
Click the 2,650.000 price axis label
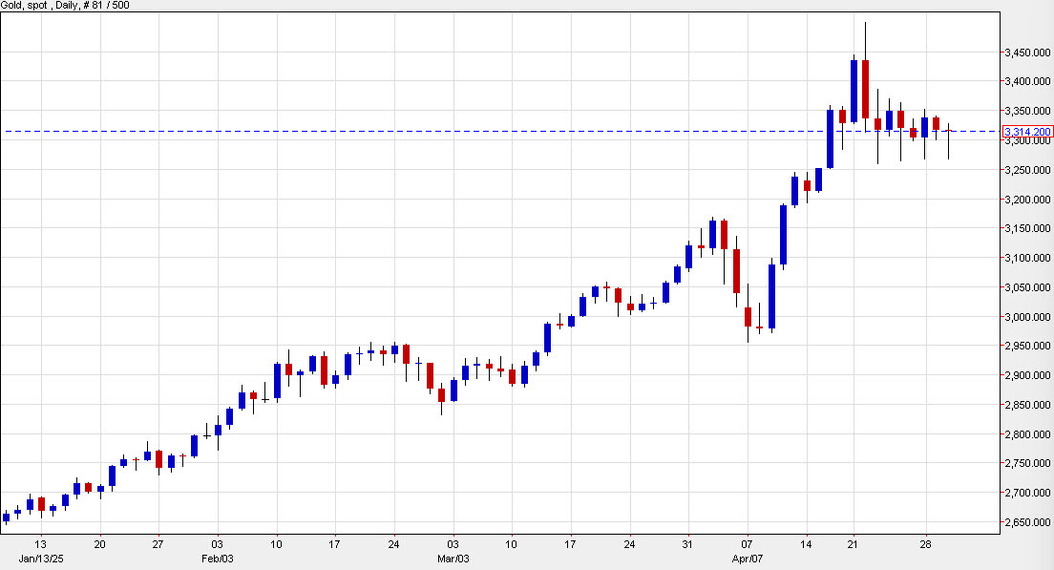pos(1028,523)
